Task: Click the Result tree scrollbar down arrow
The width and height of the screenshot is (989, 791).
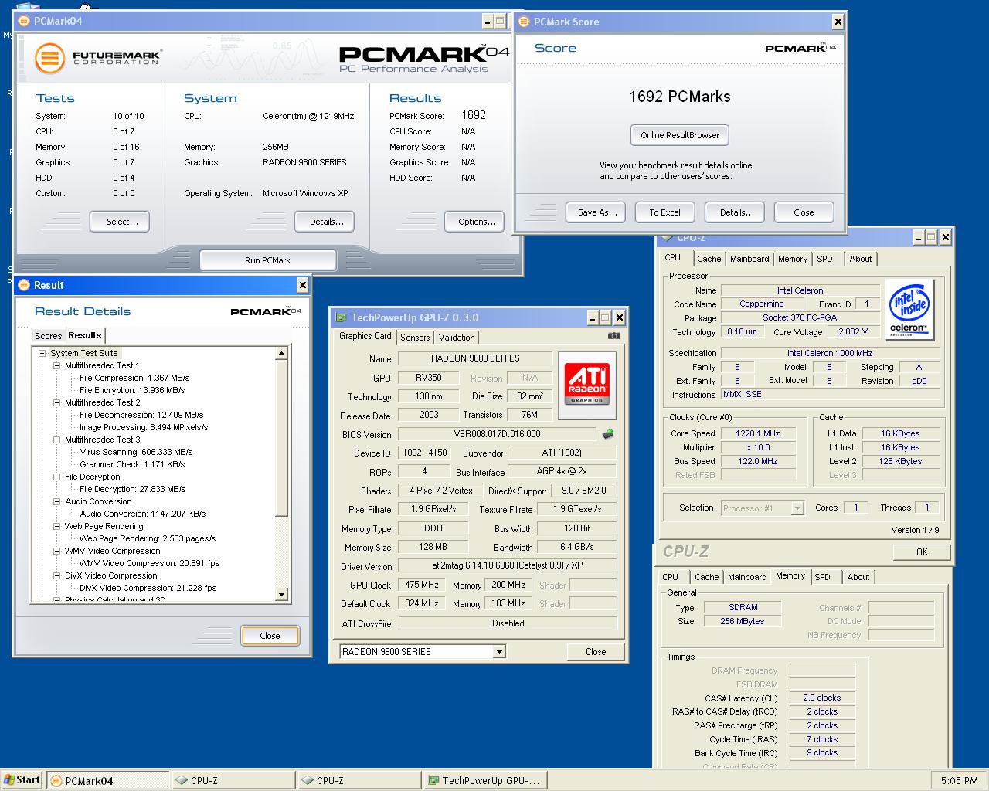Action: tap(281, 595)
